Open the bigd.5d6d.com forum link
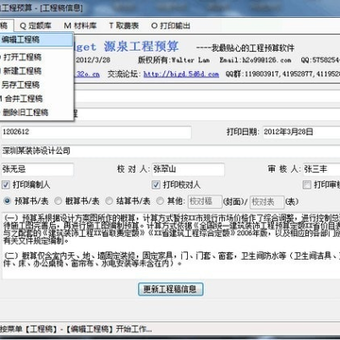Viewport: 340px width, 340px height. point(181,75)
